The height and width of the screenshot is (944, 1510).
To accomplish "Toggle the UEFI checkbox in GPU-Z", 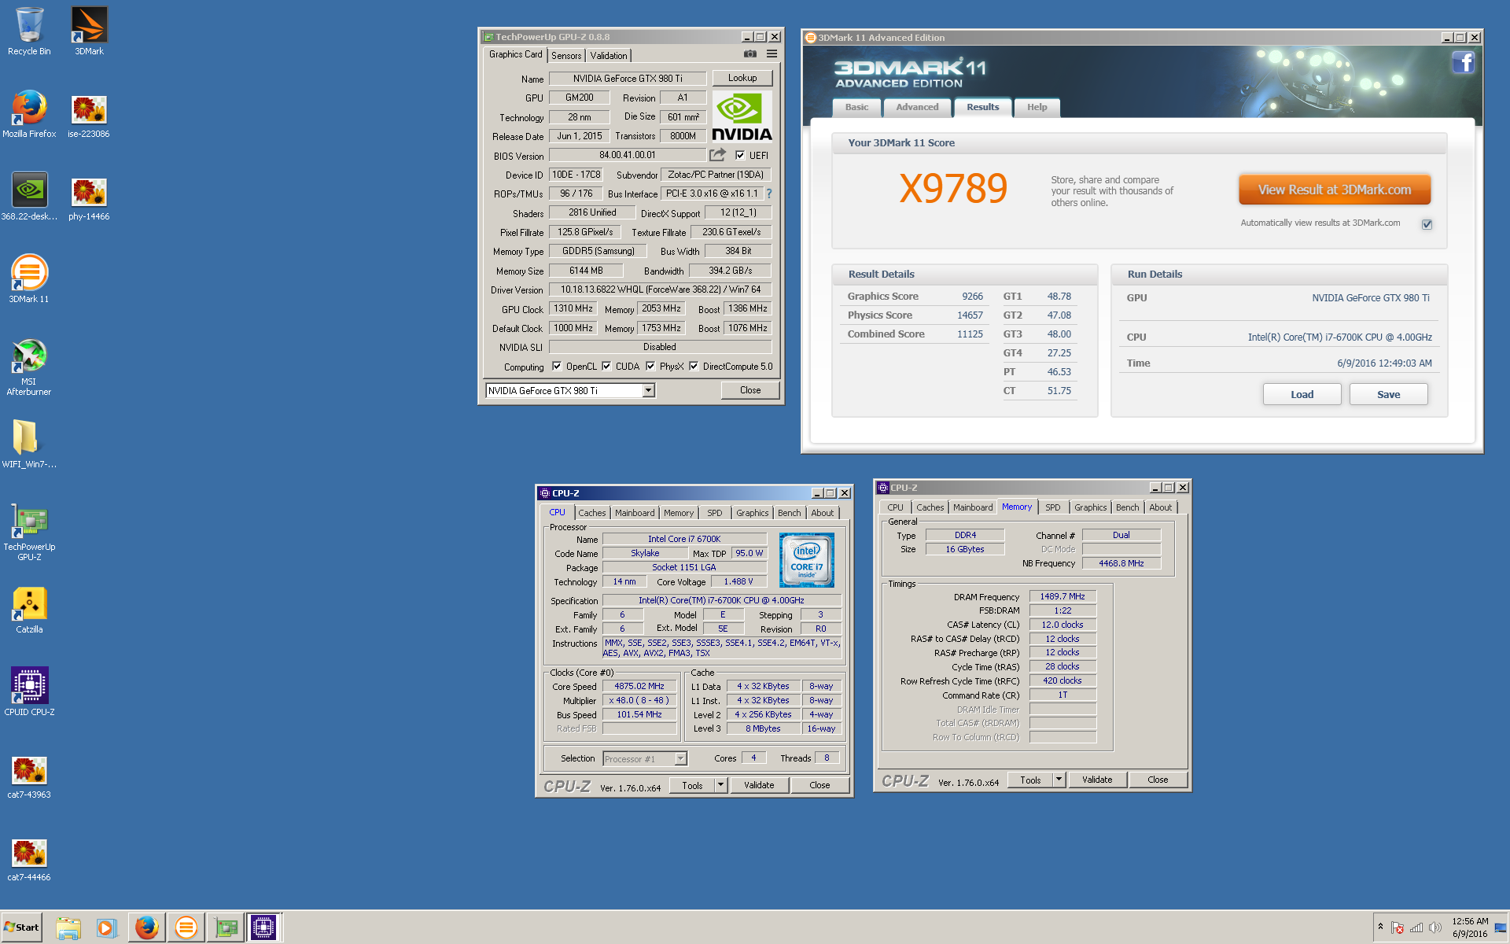I will [x=739, y=155].
